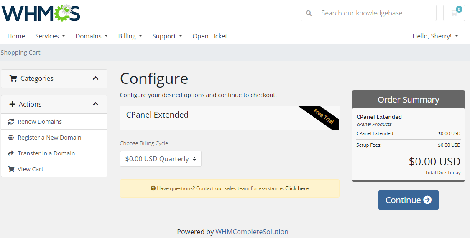
Task: Follow the Click here sales link
Action: coord(297,188)
